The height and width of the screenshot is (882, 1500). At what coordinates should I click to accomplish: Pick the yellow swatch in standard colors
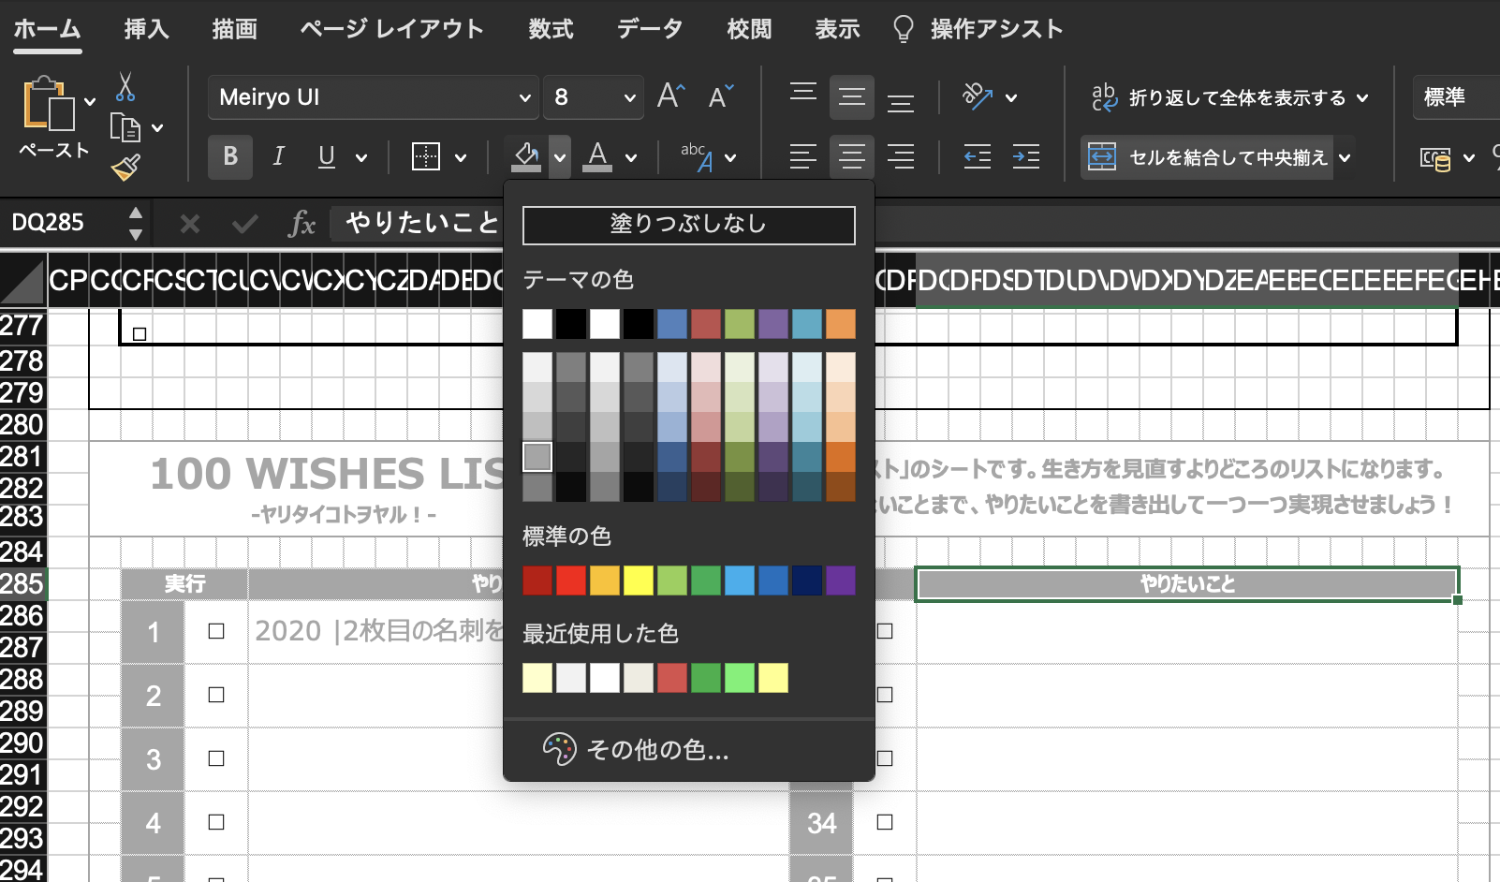coord(638,581)
